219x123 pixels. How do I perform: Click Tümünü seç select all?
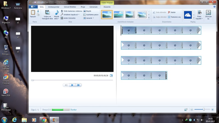[x=174, y=17]
